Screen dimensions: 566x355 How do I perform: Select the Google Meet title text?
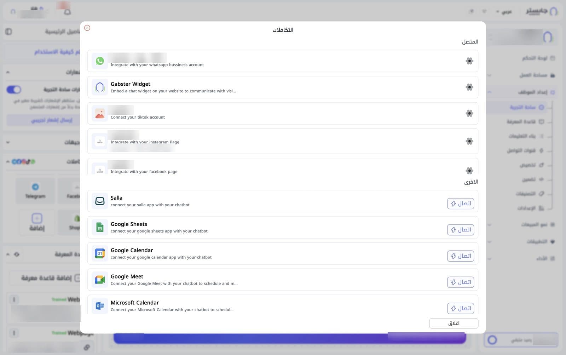pos(127,276)
